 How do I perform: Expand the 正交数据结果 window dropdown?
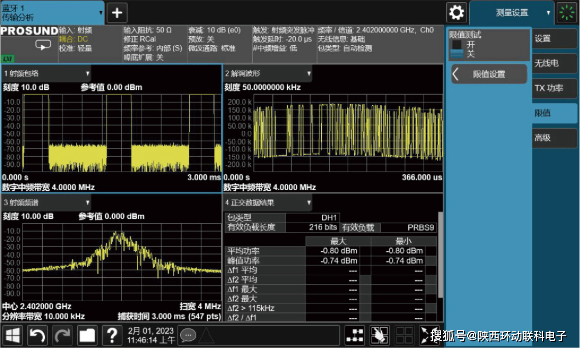(309, 203)
